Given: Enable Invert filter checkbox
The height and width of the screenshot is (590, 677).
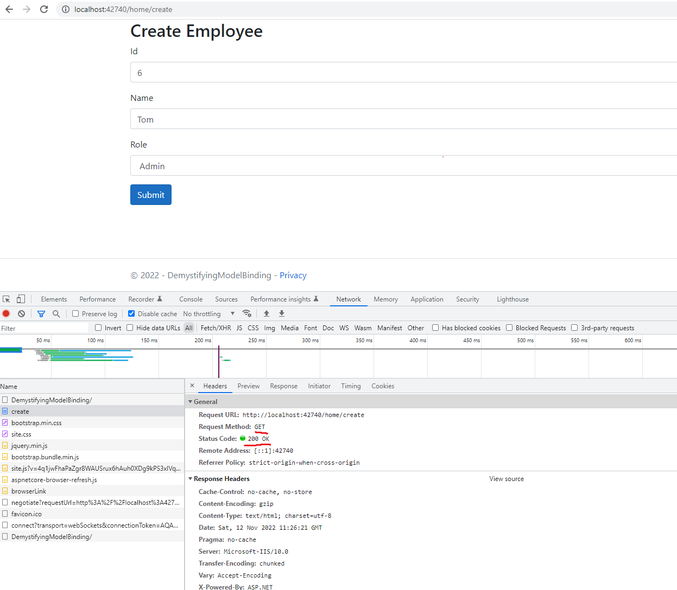Looking at the screenshot, I should pyautogui.click(x=98, y=328).
